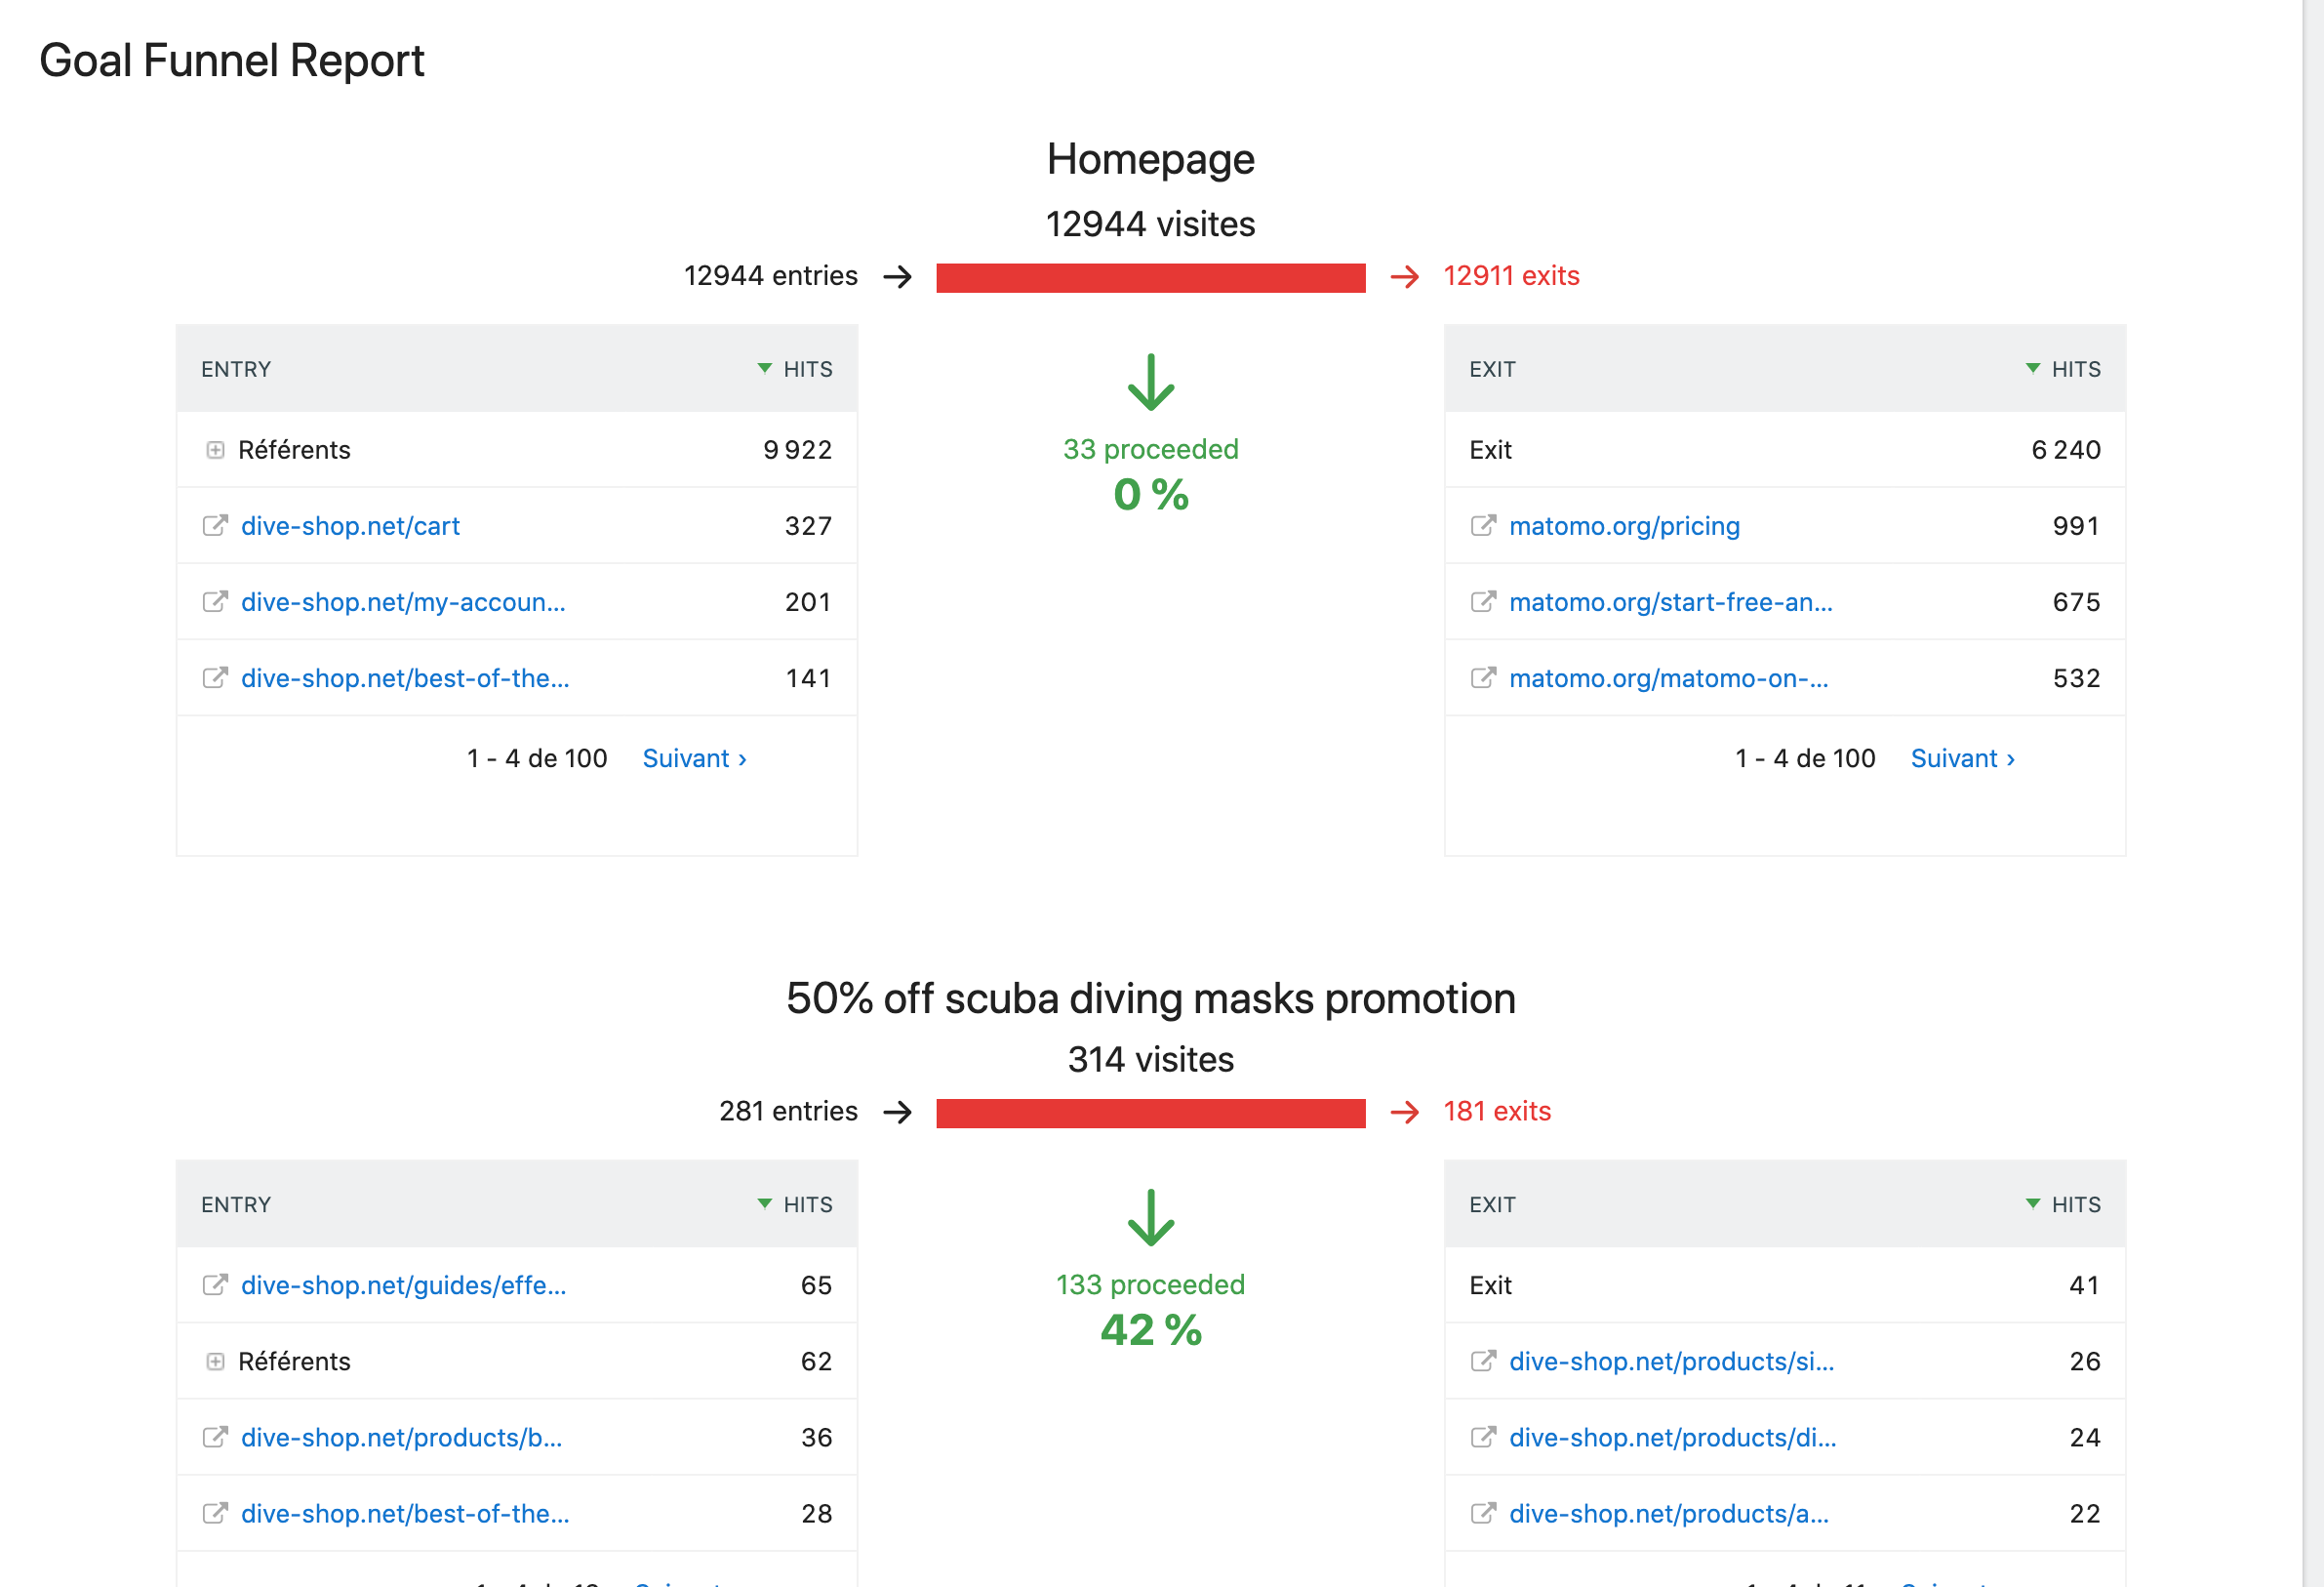Select the 12911 exits label
Viewport: 2324px width, 1587px height.
pyautogui.click(x=1511, y=276)
